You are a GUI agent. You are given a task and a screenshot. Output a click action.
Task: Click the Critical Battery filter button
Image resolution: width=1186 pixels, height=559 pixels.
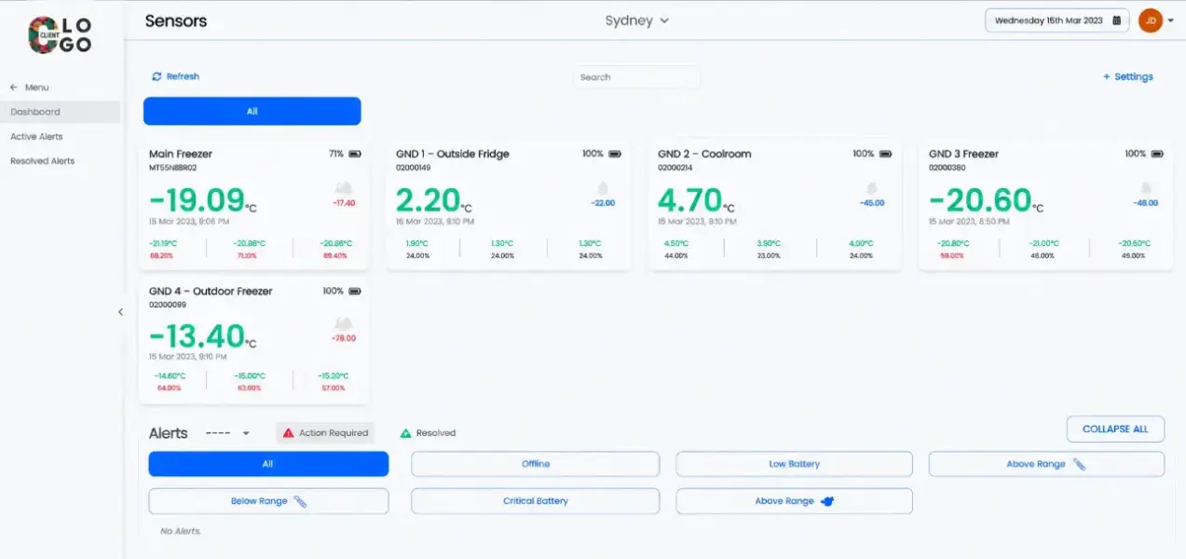[535, 501]
